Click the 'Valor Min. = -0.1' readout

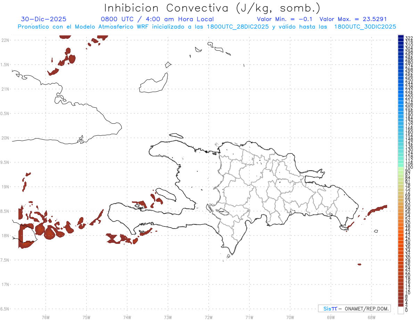(x=285, y=19)
